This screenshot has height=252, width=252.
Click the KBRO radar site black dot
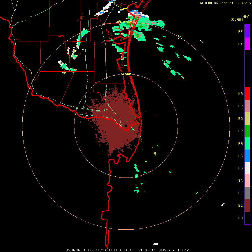click(126, 126)
